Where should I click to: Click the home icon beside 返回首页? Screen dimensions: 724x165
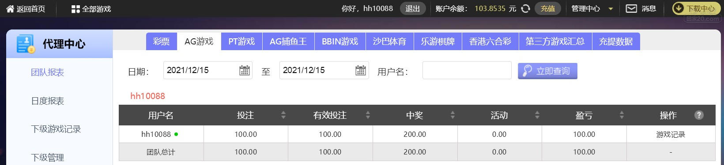coord(10,9)
